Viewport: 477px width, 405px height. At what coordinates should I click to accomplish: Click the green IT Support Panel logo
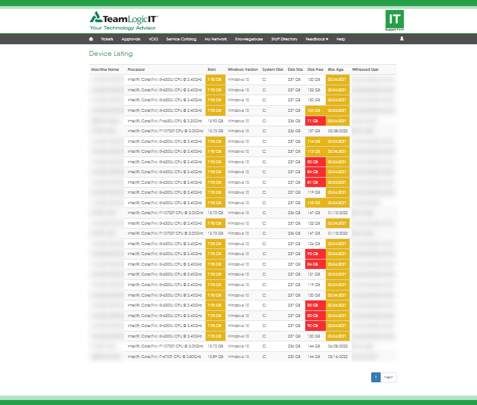click(x=394, y=20)
